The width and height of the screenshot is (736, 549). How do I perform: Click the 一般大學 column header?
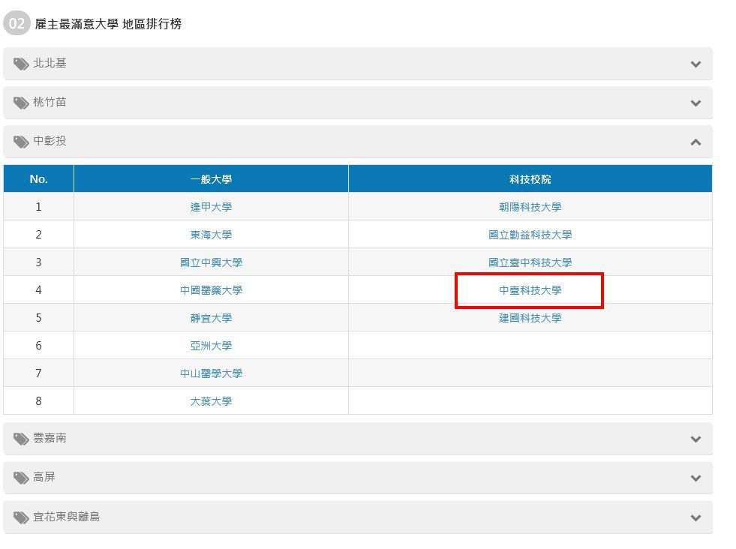(x=211, y=178)
